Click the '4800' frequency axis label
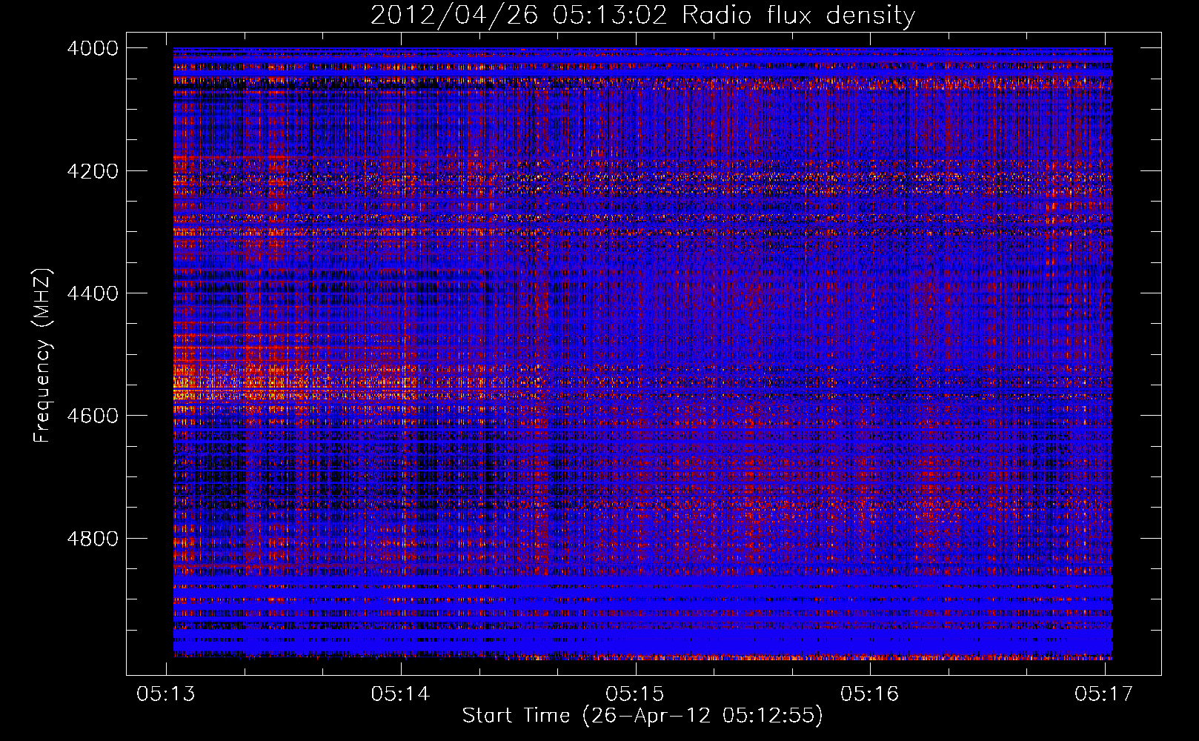 (93, 539)
